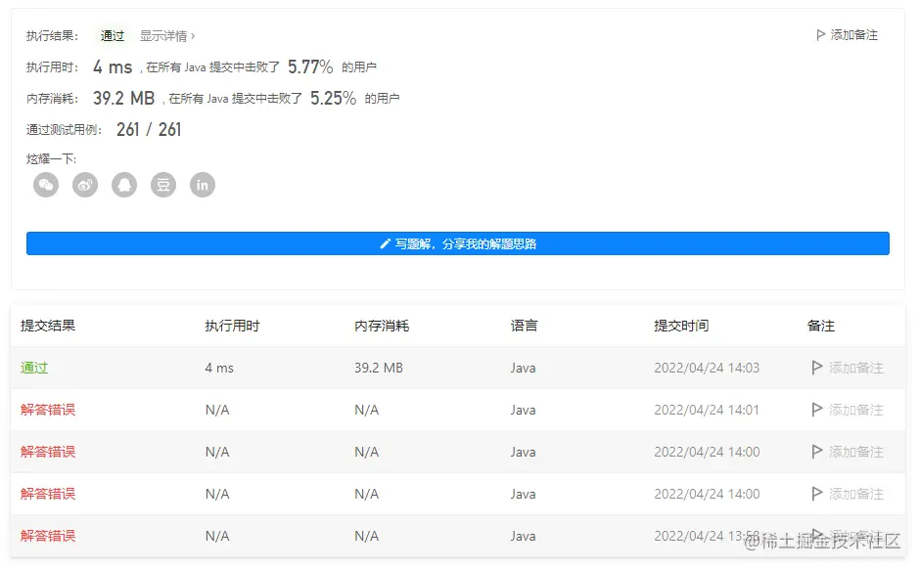919x569 pixels.
Task: Share result via Weibo icon
Action: tap(85, 185)
